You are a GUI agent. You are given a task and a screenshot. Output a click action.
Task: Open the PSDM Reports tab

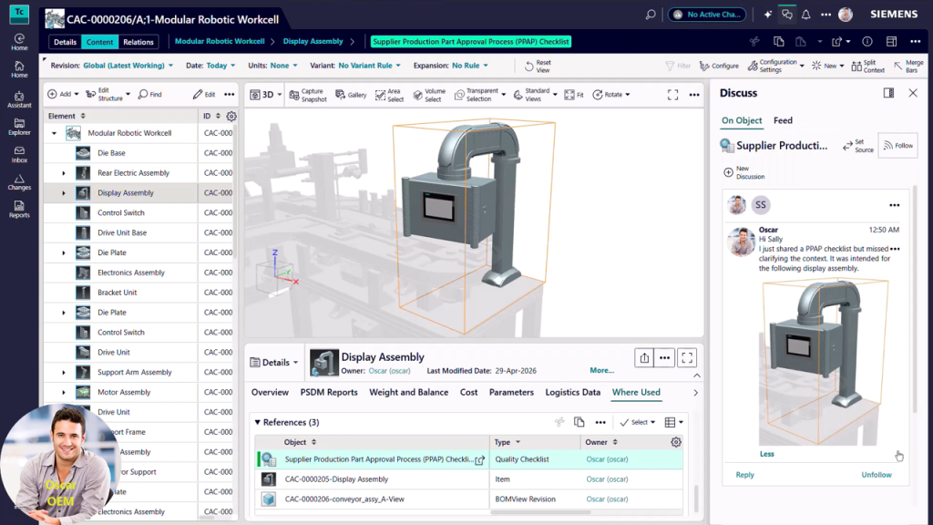tap(329, 392)
